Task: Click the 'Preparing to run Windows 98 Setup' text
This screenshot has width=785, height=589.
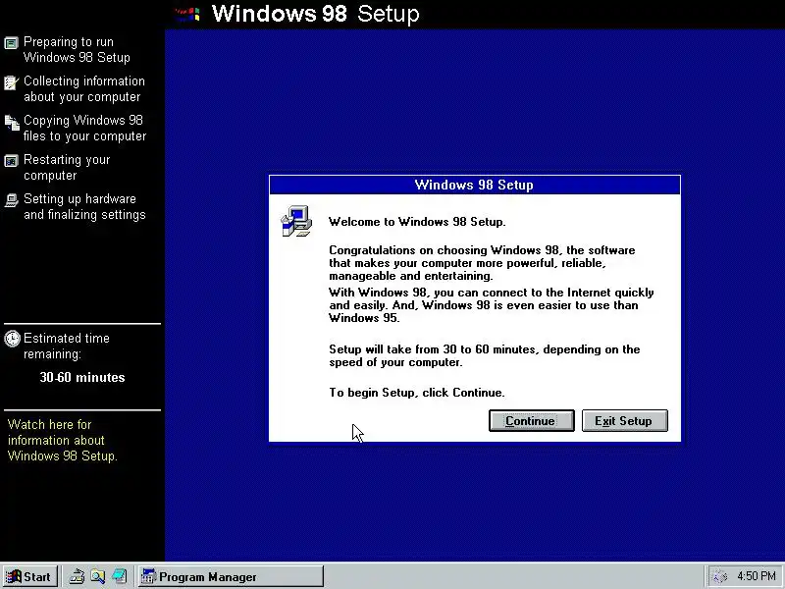Action: [x=77, y=50]
